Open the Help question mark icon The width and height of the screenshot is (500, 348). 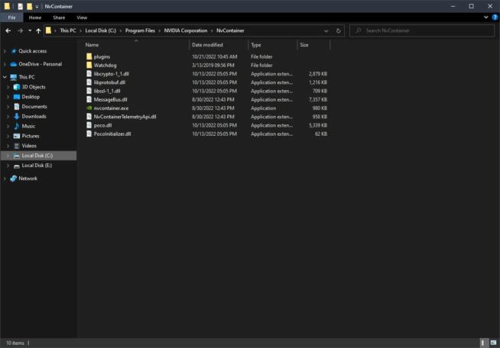pyautogui.click(x=495, y=18)
